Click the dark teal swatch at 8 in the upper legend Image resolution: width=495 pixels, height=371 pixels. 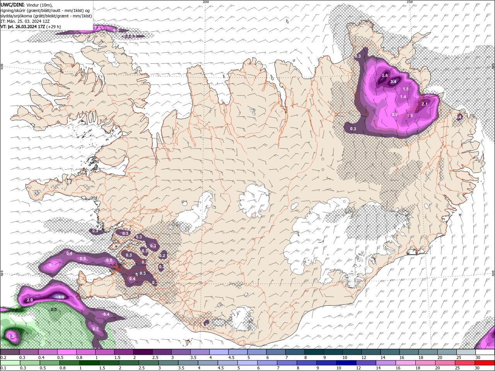click(314, 352)
